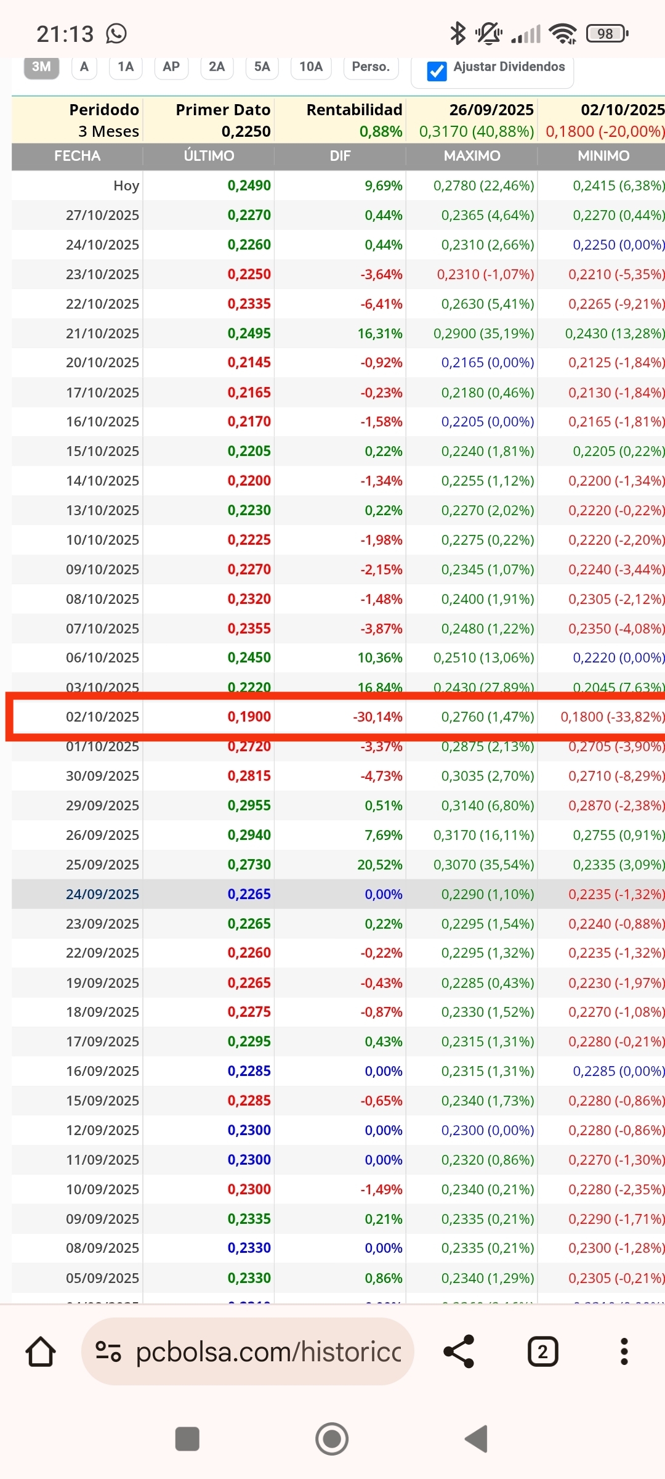Tap the browser home icon

point(41,1351)
